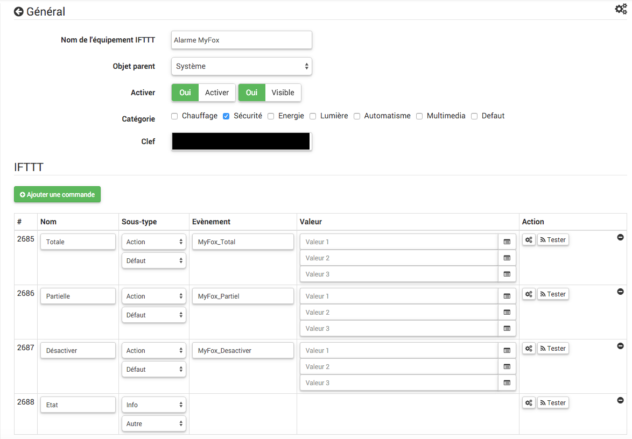
Task: Open Défaut dropdown for Partielle row
Action: 153,315
